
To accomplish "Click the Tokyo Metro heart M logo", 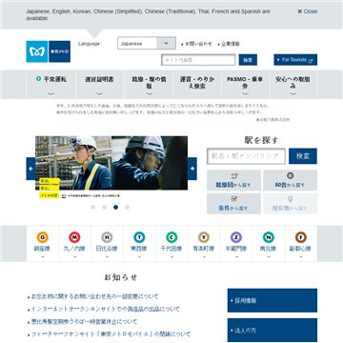I will [37, 51].
